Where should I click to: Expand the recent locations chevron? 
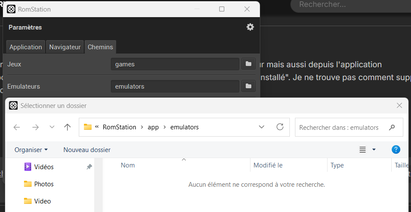[52, 127]
